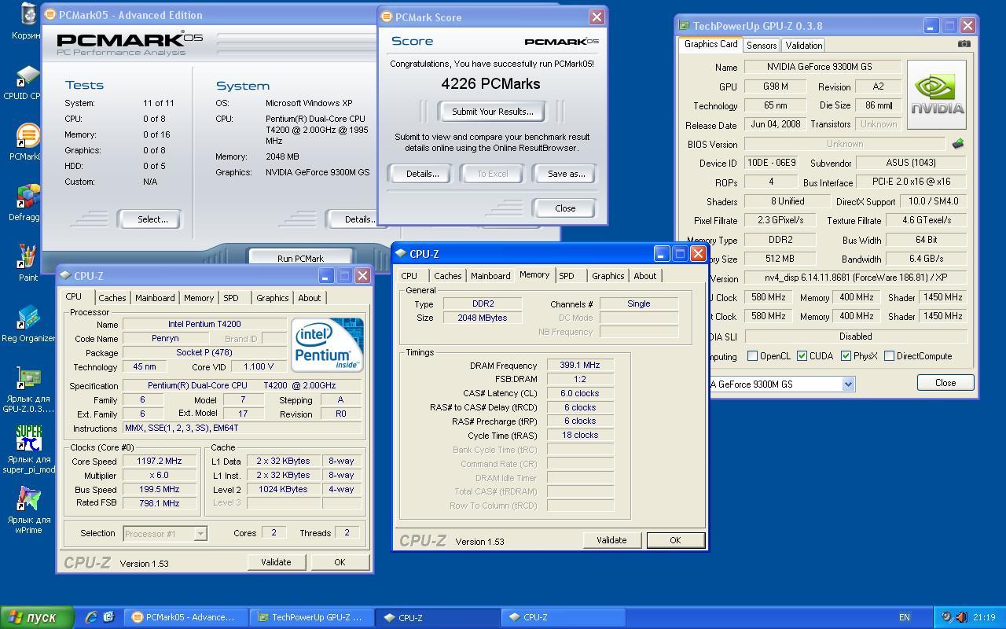Open Caches tab in memory CPU-Z window
Viewport: 1006px width, 629px height.
447,276
